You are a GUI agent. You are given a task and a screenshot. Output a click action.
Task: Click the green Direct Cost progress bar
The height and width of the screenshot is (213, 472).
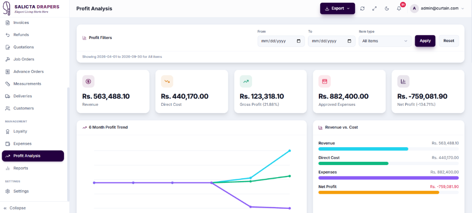pos(354,163)
